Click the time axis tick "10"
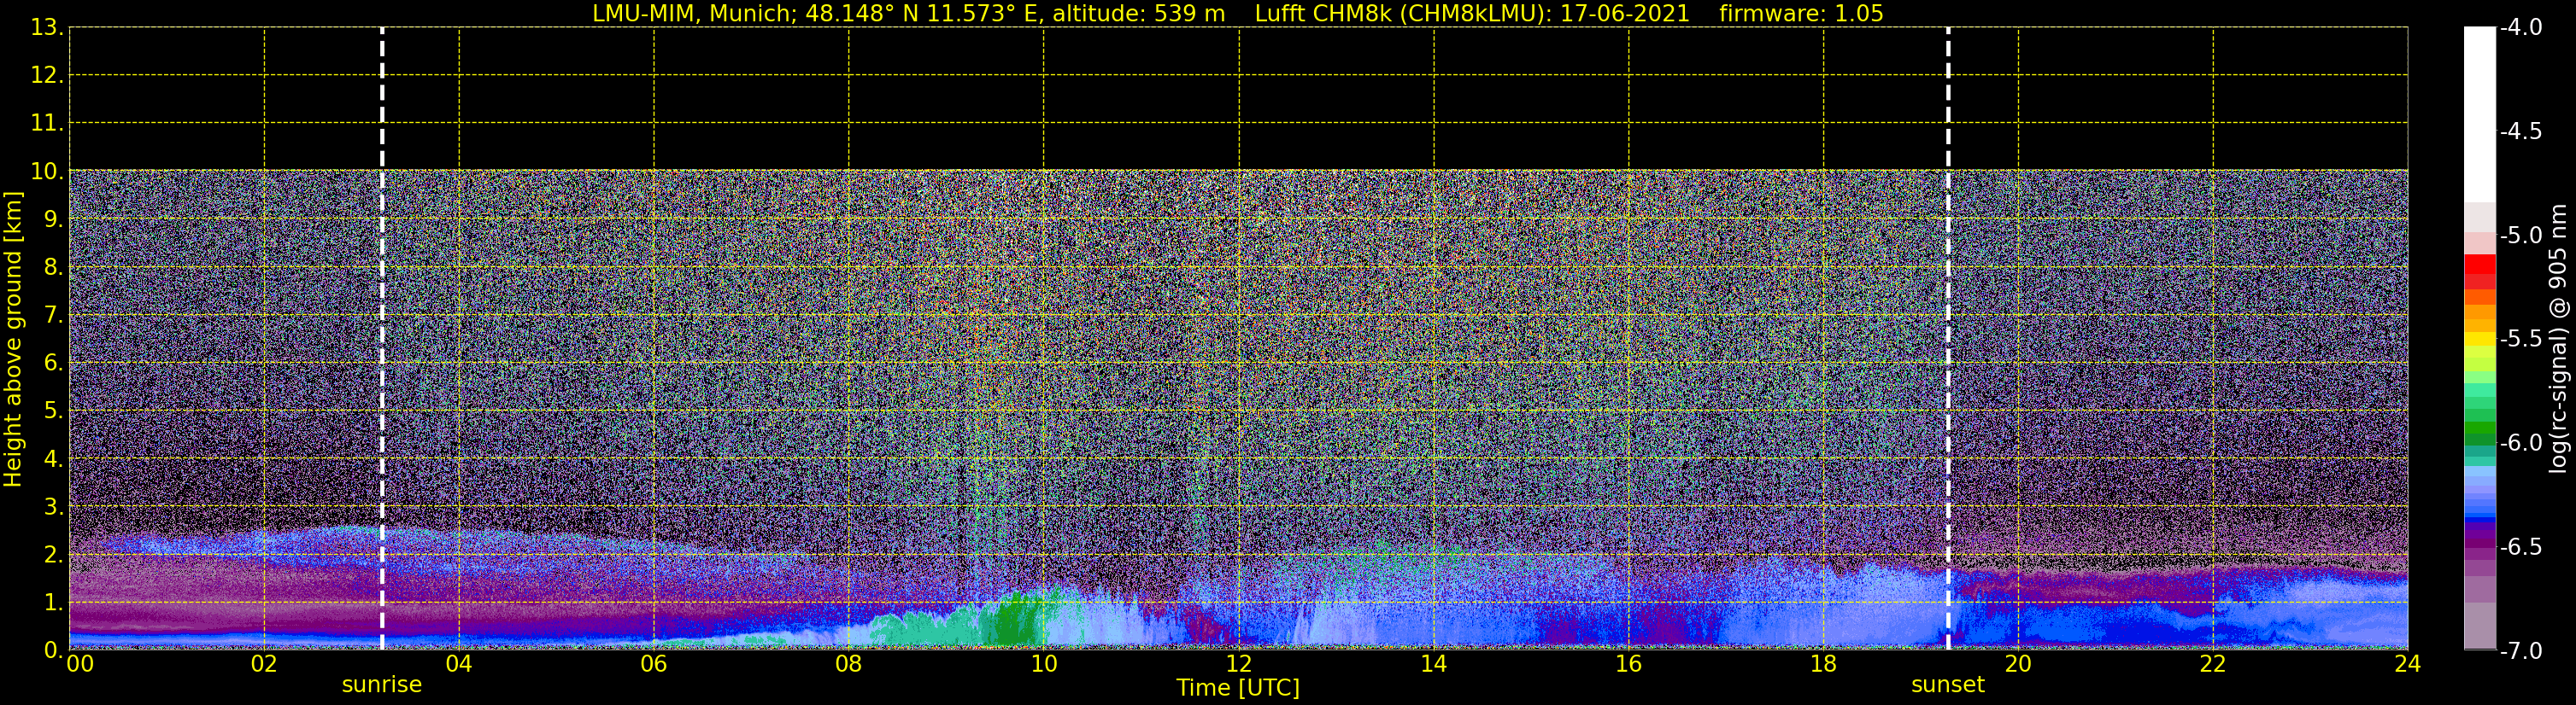 pyautogui.click(x=1044, y=664)
